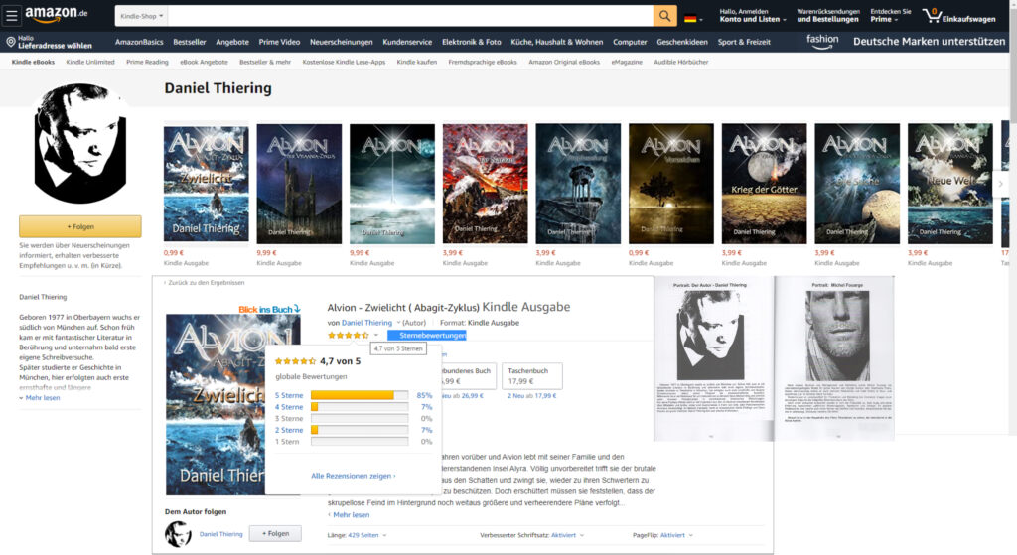1017x555 pixels.
Task: Open the hamburger menu icon
Action: click(x=12, y=16)
